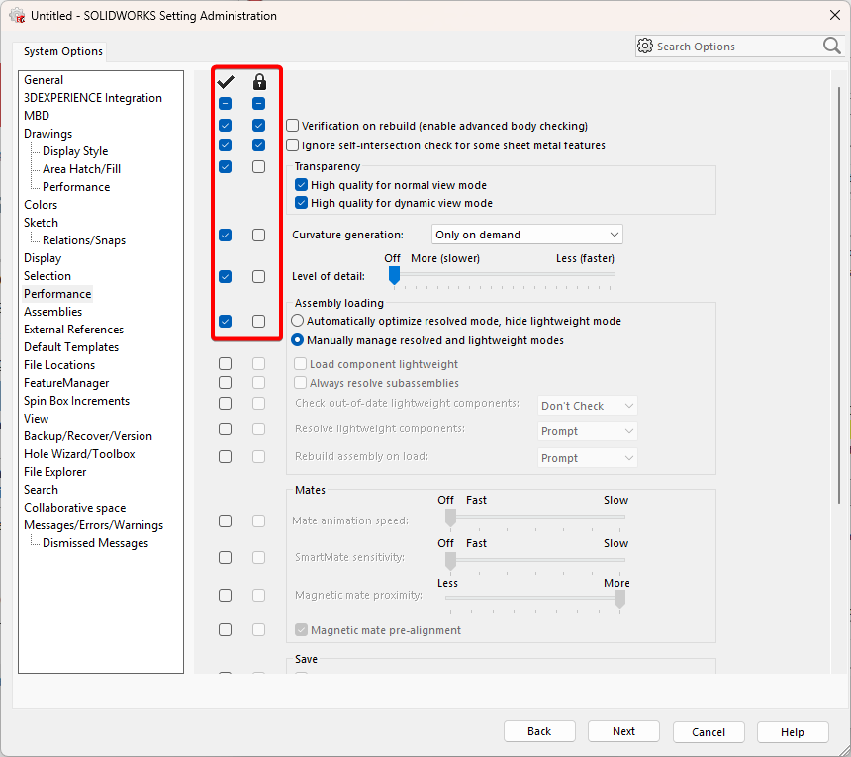
Task: Uncheck High quality for dynamic view mode
Action: pos(301,203)
